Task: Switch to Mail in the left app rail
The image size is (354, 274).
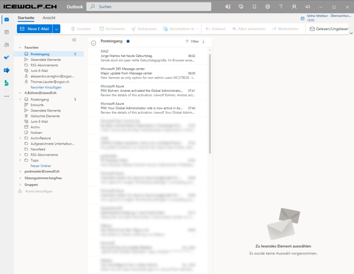Action: point(7,19)
